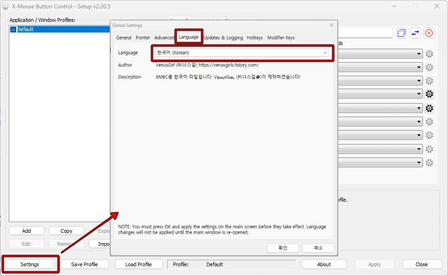Viewport: 448px width, 276px height.
Task: Switch to the Pointer tab
Action: (143, 38)
